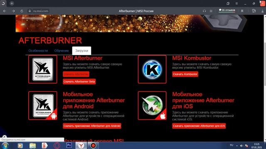Click the MSI Afterburner heading
Image resolution: width=266 pixels, height=149 pixels.
tap(83, 58)
